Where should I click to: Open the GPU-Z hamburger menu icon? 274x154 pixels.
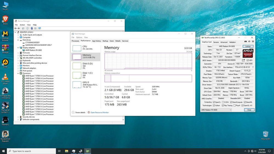pos(253,42)
